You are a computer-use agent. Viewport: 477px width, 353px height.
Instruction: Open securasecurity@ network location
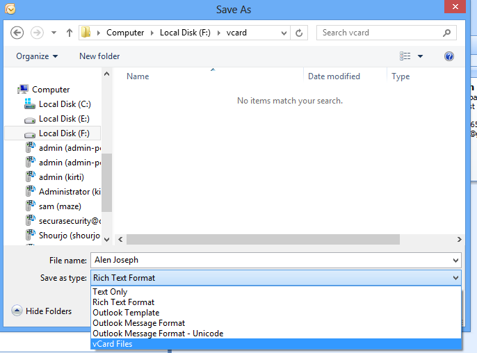coord(70,221)
